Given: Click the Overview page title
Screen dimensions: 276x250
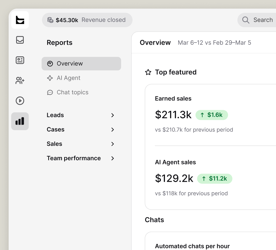Looking at the screenshot, I should [x=155, y=43].
